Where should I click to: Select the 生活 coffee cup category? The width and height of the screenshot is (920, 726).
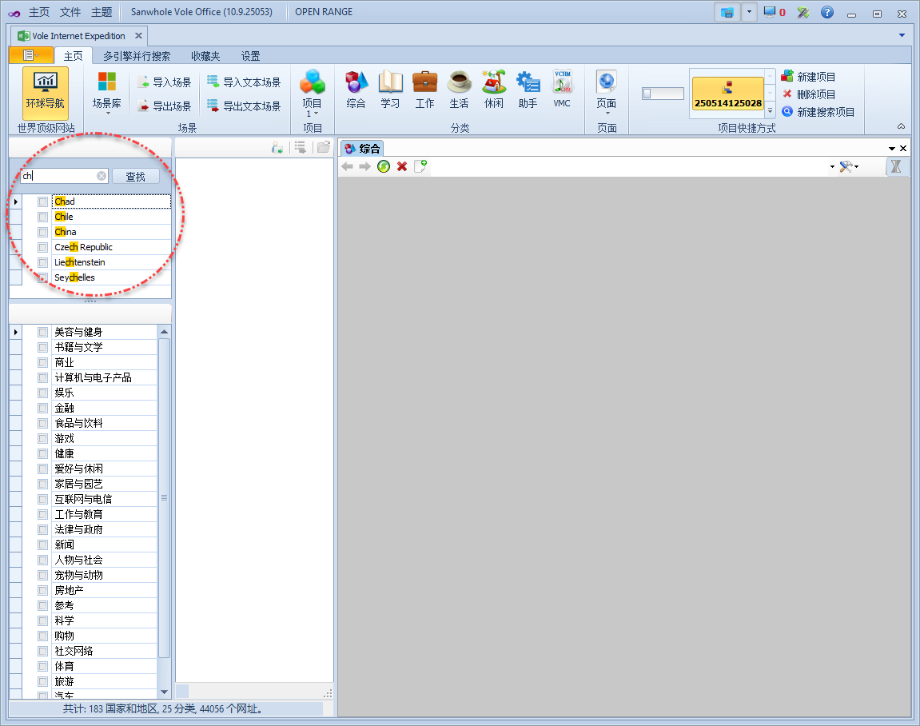pos(459,90)
